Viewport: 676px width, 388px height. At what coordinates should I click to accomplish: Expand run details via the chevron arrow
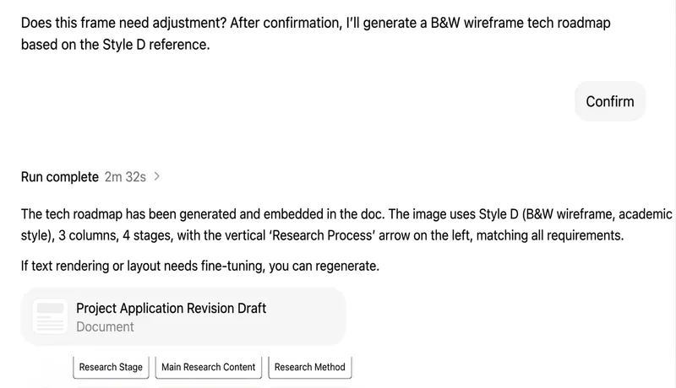coord(157,176)
